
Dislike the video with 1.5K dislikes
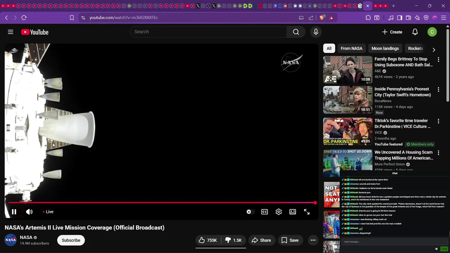[233, 240]
